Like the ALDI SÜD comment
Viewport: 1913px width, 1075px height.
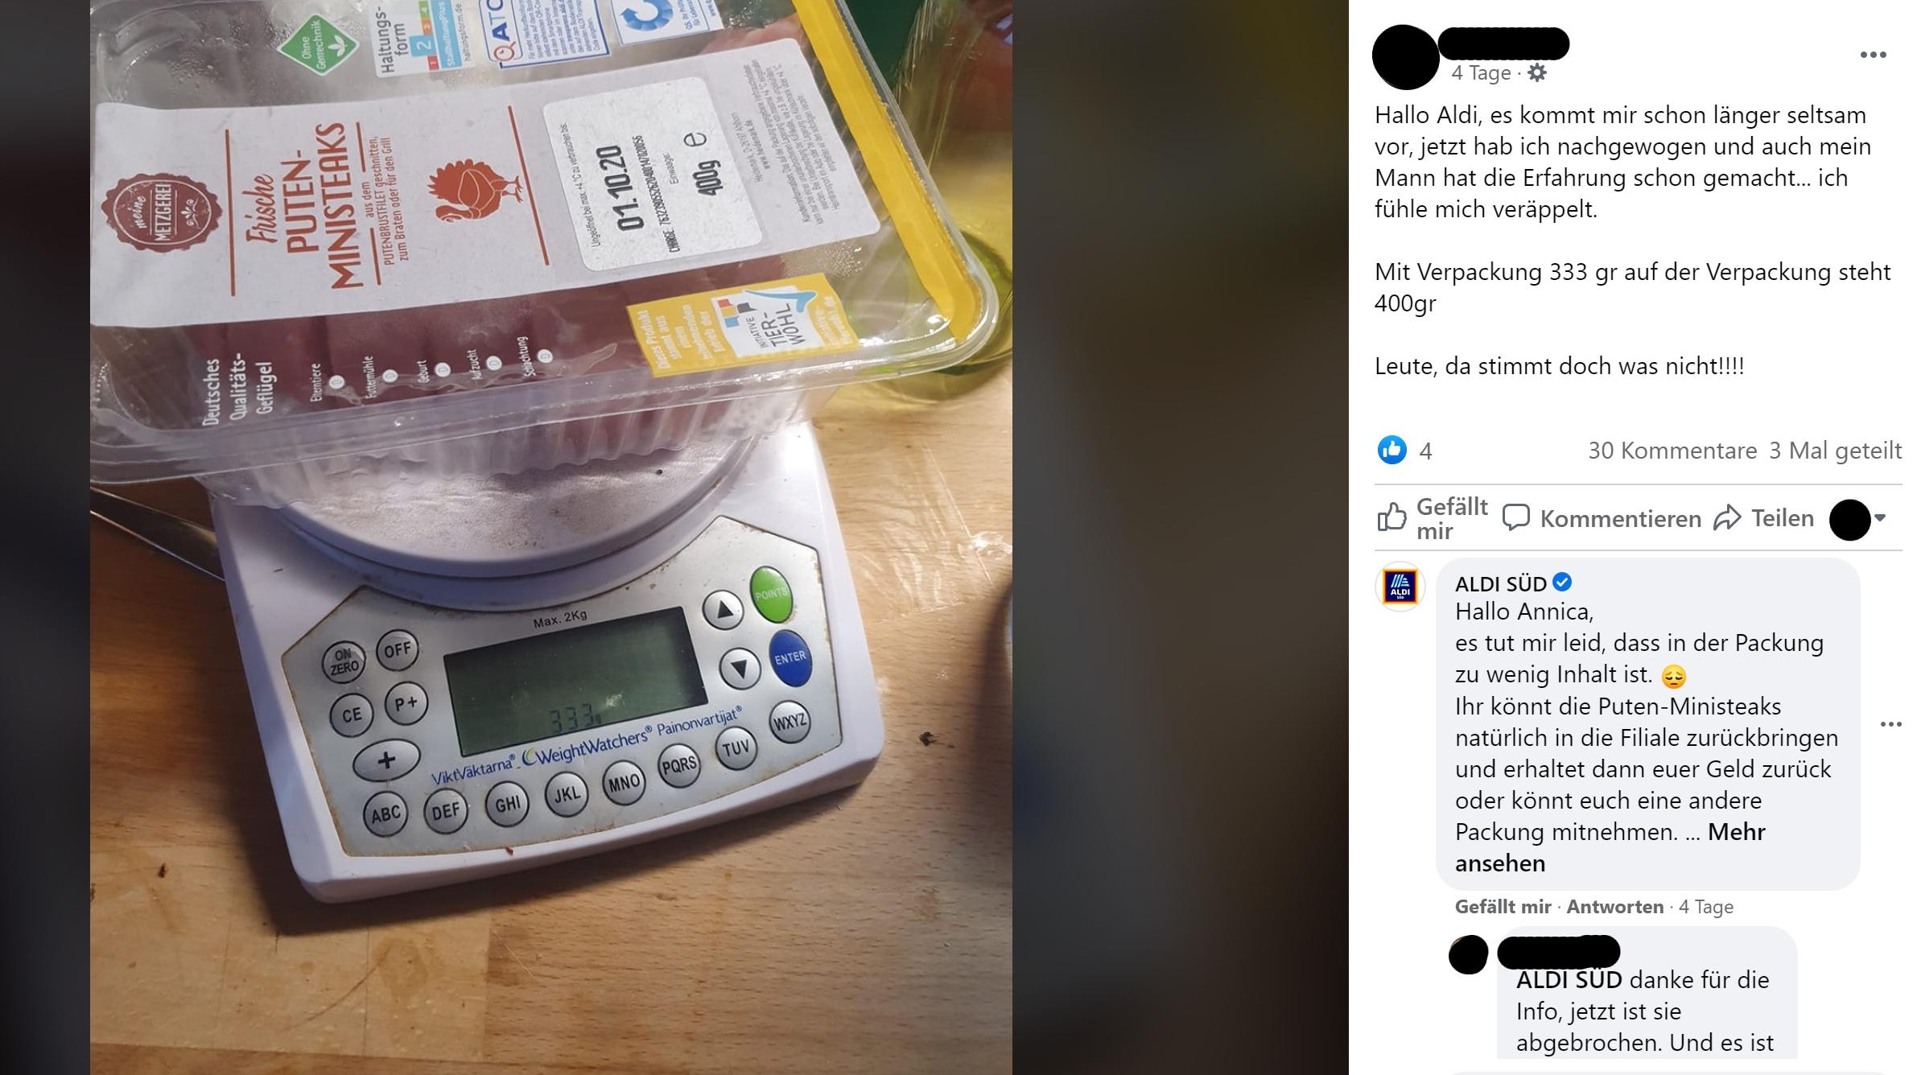(1503, 907)
